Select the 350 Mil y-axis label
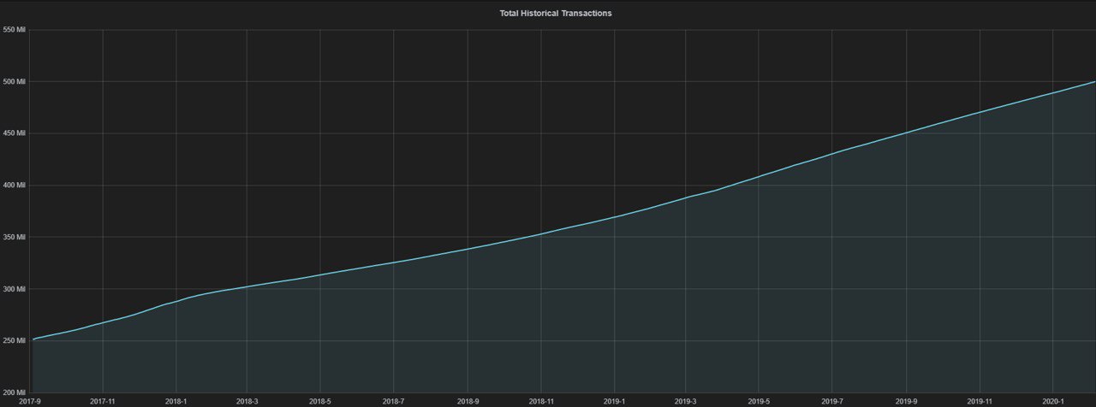1096x407 pixels. coord(15,237)
